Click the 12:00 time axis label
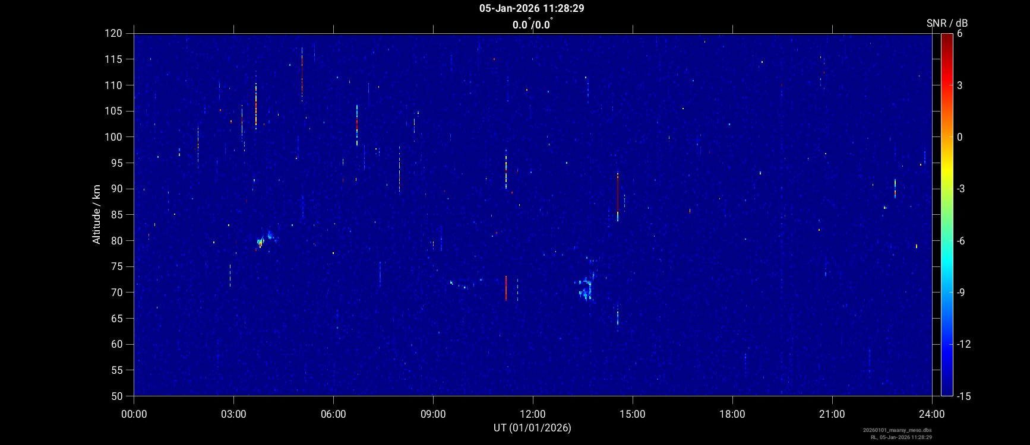This screenshot has width=1030, height=445. pyautogui.click(x=533, y=414)
